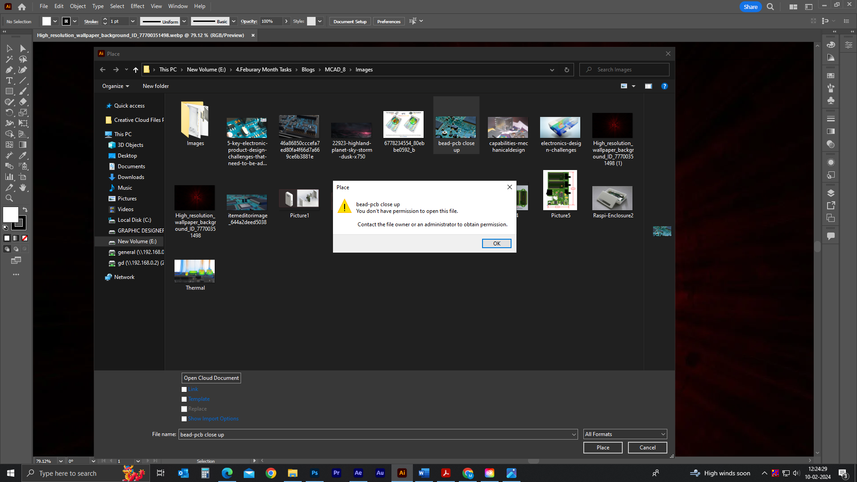Expand the Opacity value dropdown
The image size is (857, 482).
pos(286,21)
